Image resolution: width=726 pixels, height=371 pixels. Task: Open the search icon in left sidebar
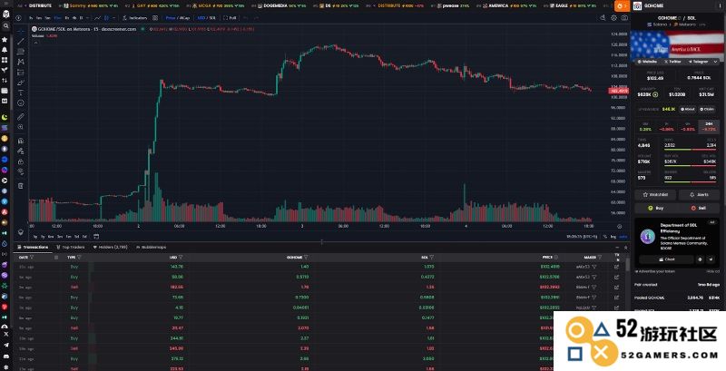pyautogui.click(x=5, y=26)
